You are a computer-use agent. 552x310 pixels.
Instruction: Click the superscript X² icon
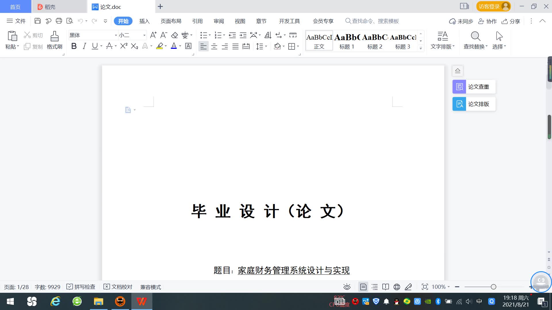point(124,46)
